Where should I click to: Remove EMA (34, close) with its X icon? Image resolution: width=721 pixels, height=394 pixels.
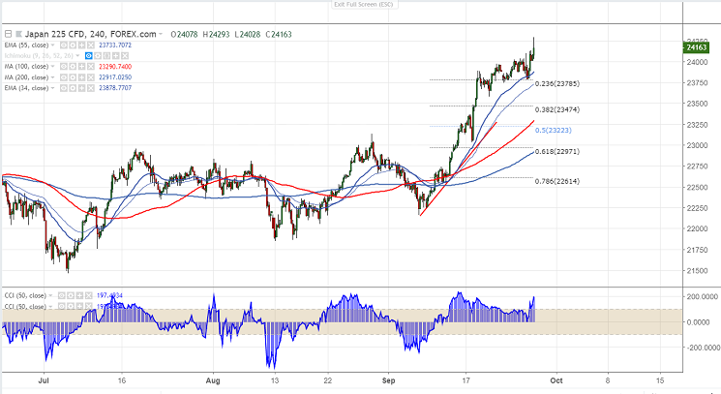pos(91,88)
